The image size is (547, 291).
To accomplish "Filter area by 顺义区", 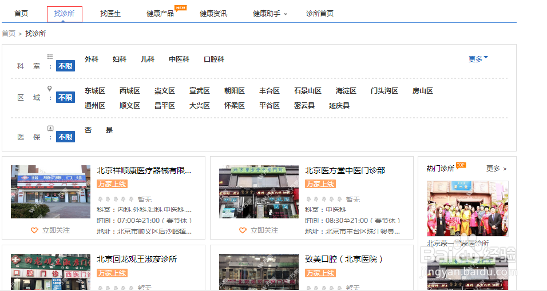I will (130, 106).
